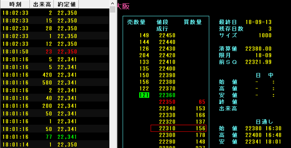
Task: Click price 22330 in the order book
Action: coord(167,115)
